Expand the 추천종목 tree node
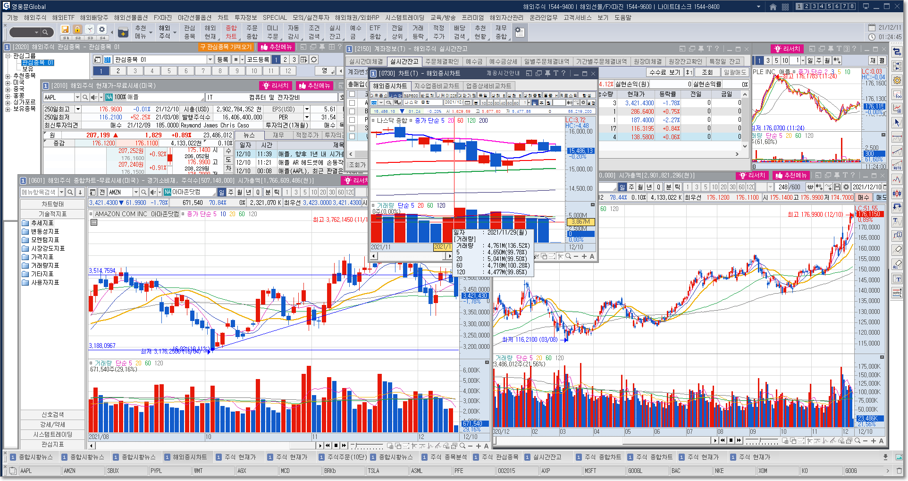 pos(8,76)
